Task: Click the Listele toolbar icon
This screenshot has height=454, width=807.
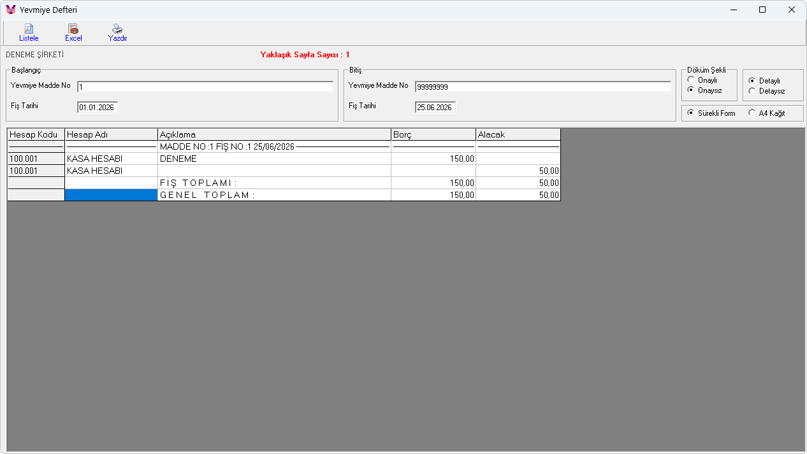Action: pyautogui.click(x=29, y=32)
